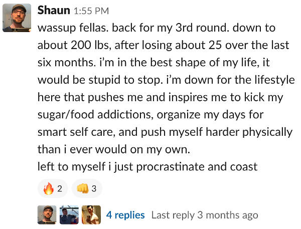Click the line starting 'sugar/food addictions'
This screenshot has height=229, width=301.
[x=150, y=115]
